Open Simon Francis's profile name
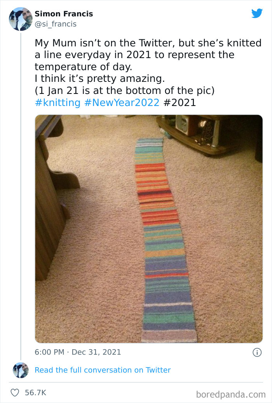 coord(63,13)
